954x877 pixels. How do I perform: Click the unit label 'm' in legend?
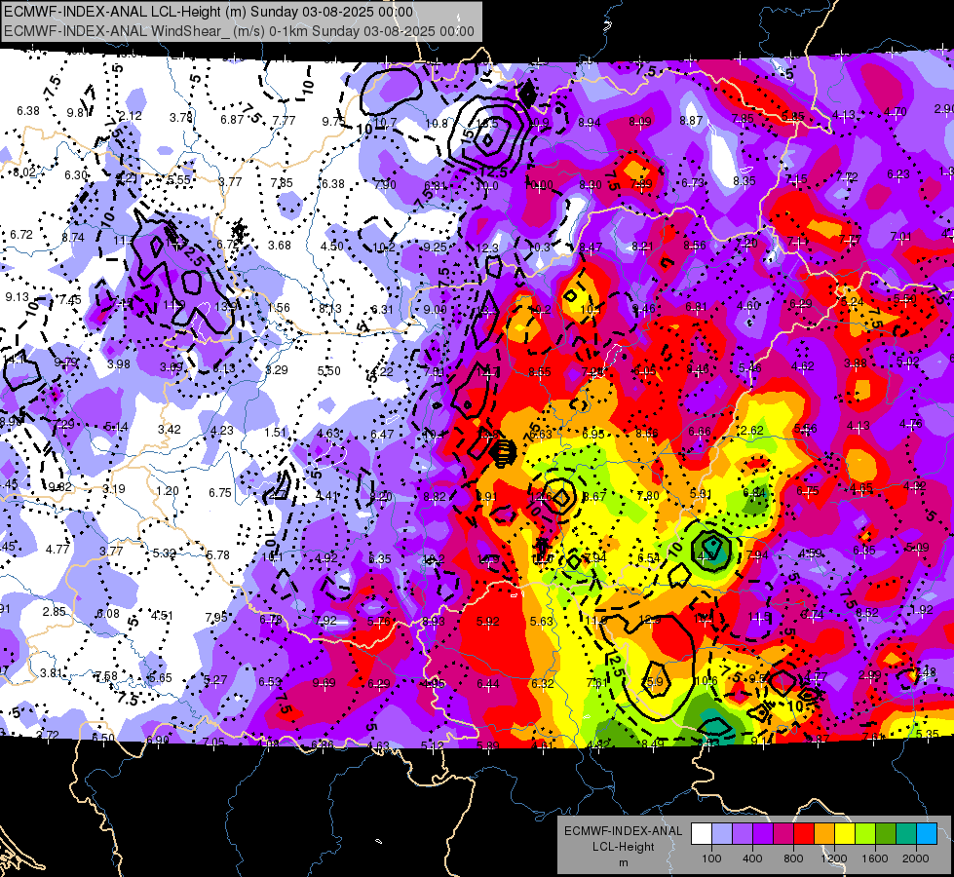pos(623,862)
